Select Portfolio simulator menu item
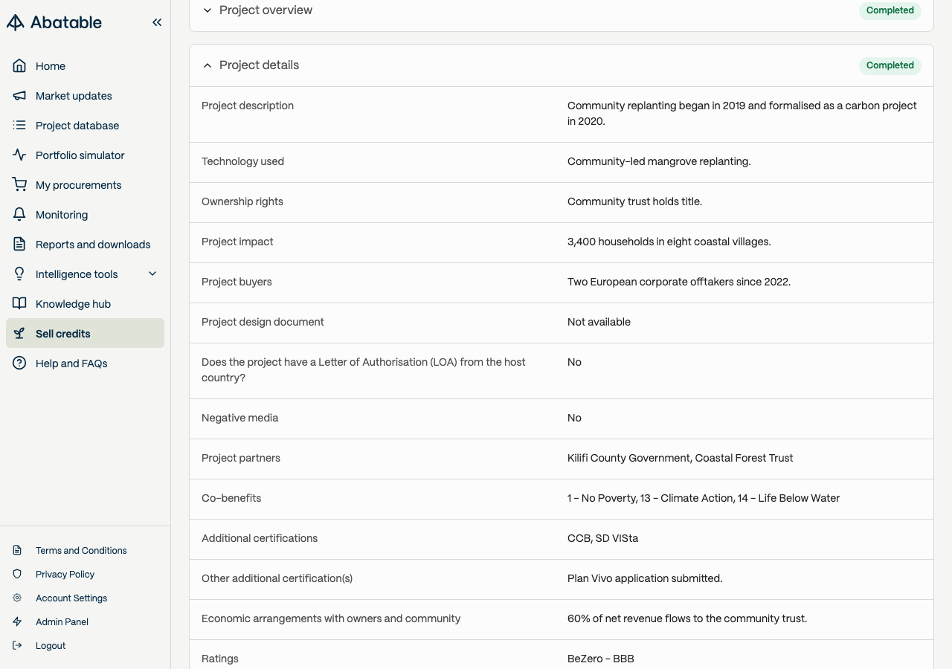Screen dimensions: 952x669 tap(85, 155)
